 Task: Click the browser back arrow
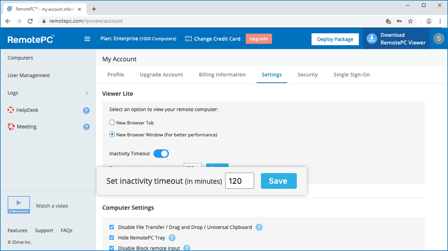coord(8,21)
